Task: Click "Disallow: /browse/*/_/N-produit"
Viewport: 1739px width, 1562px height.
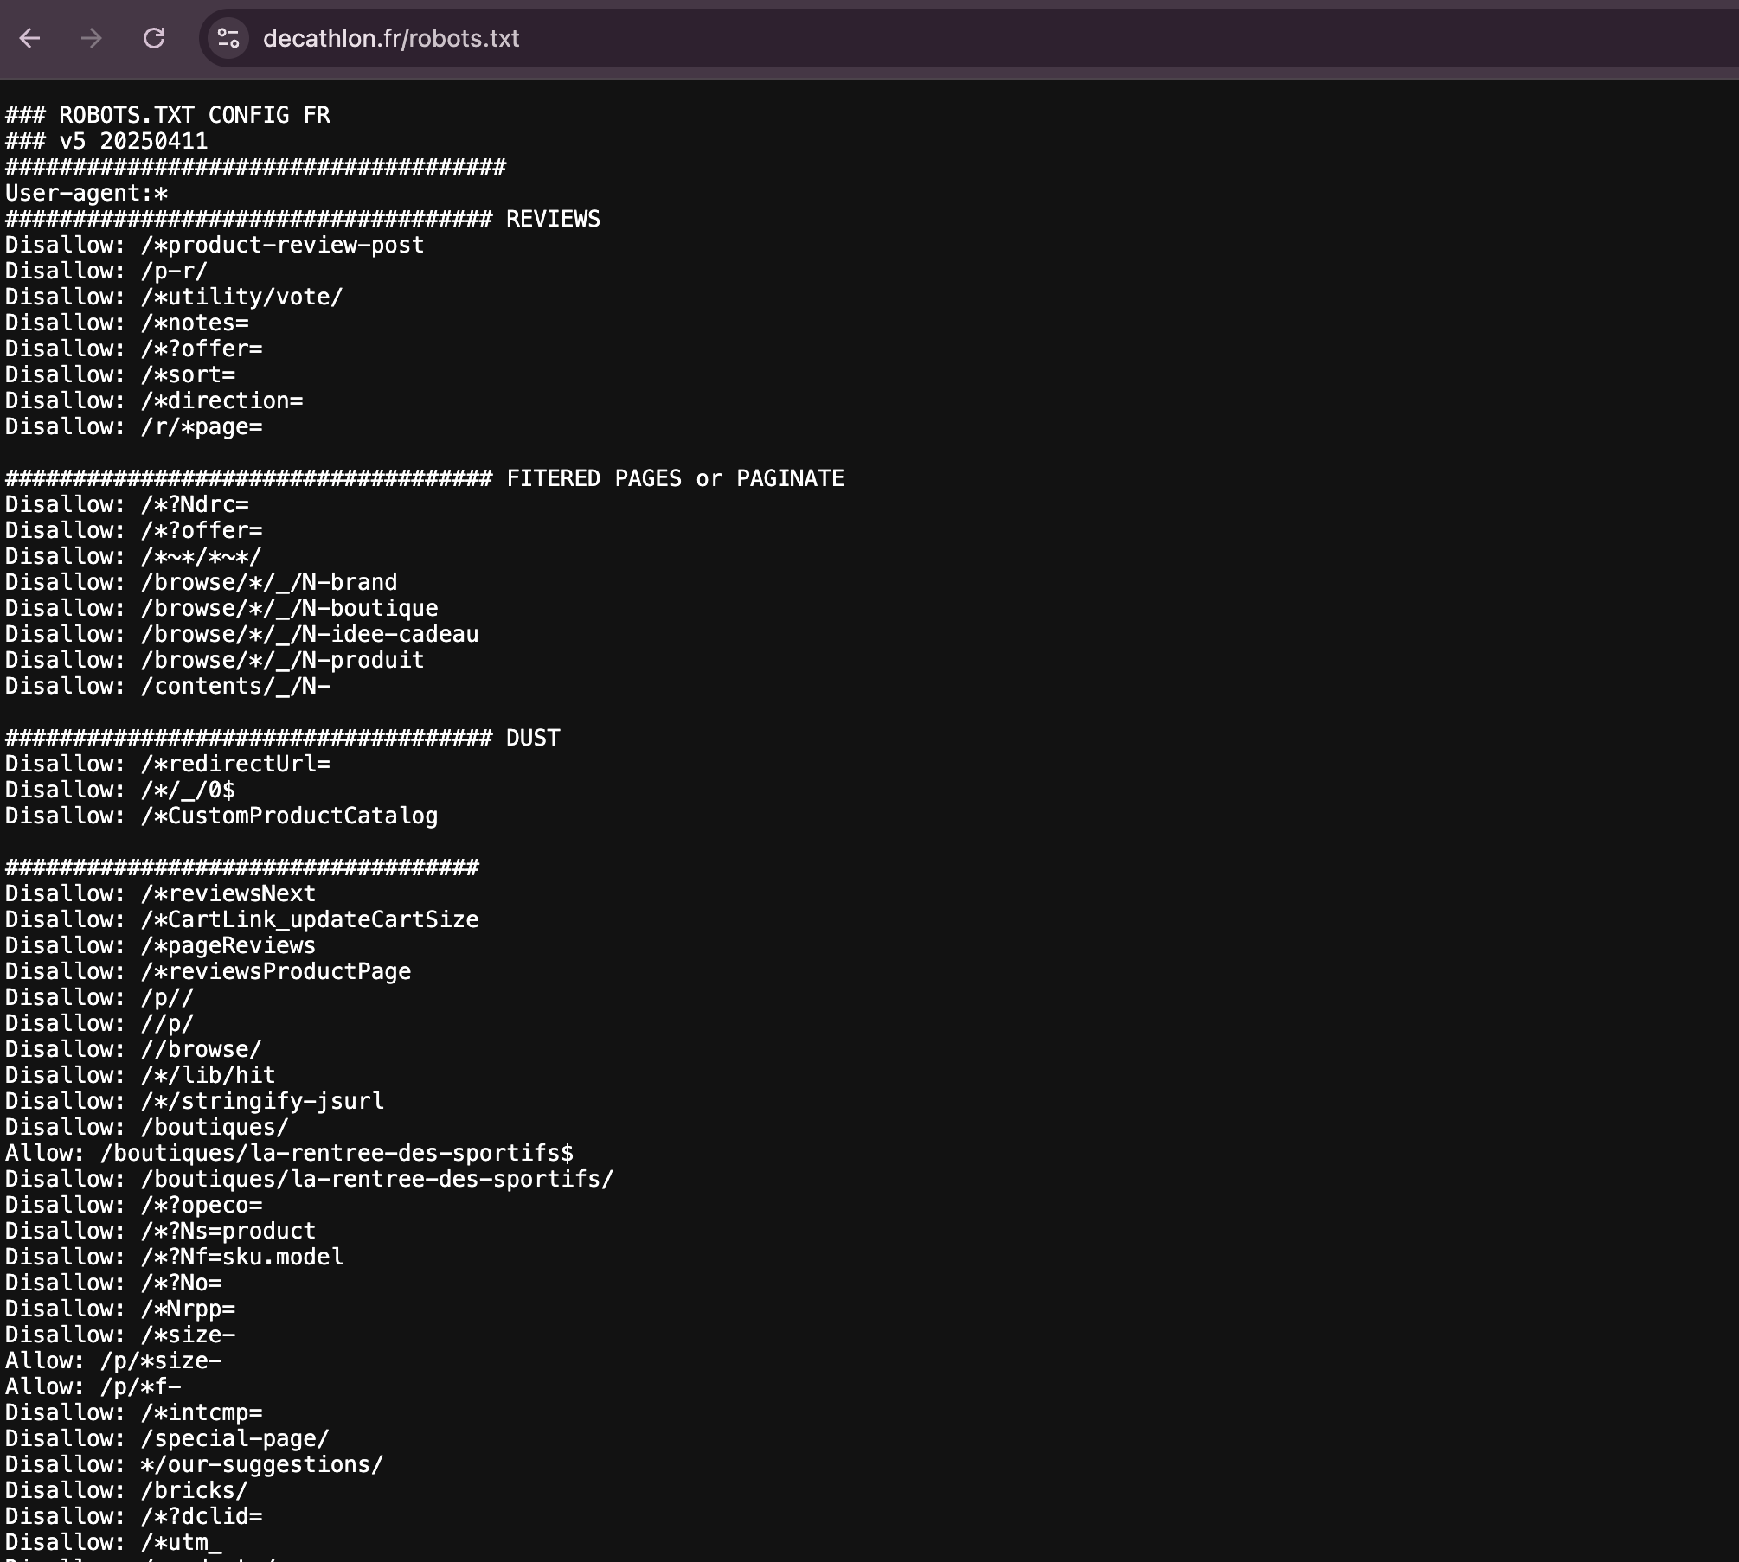Action: click(x=215, y=660)
